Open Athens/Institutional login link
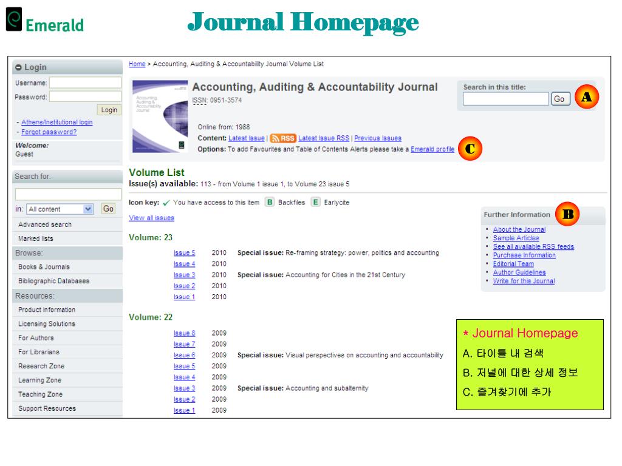This screenshot has width=622, height=466. pyautogui.click(x=56, y=122)
